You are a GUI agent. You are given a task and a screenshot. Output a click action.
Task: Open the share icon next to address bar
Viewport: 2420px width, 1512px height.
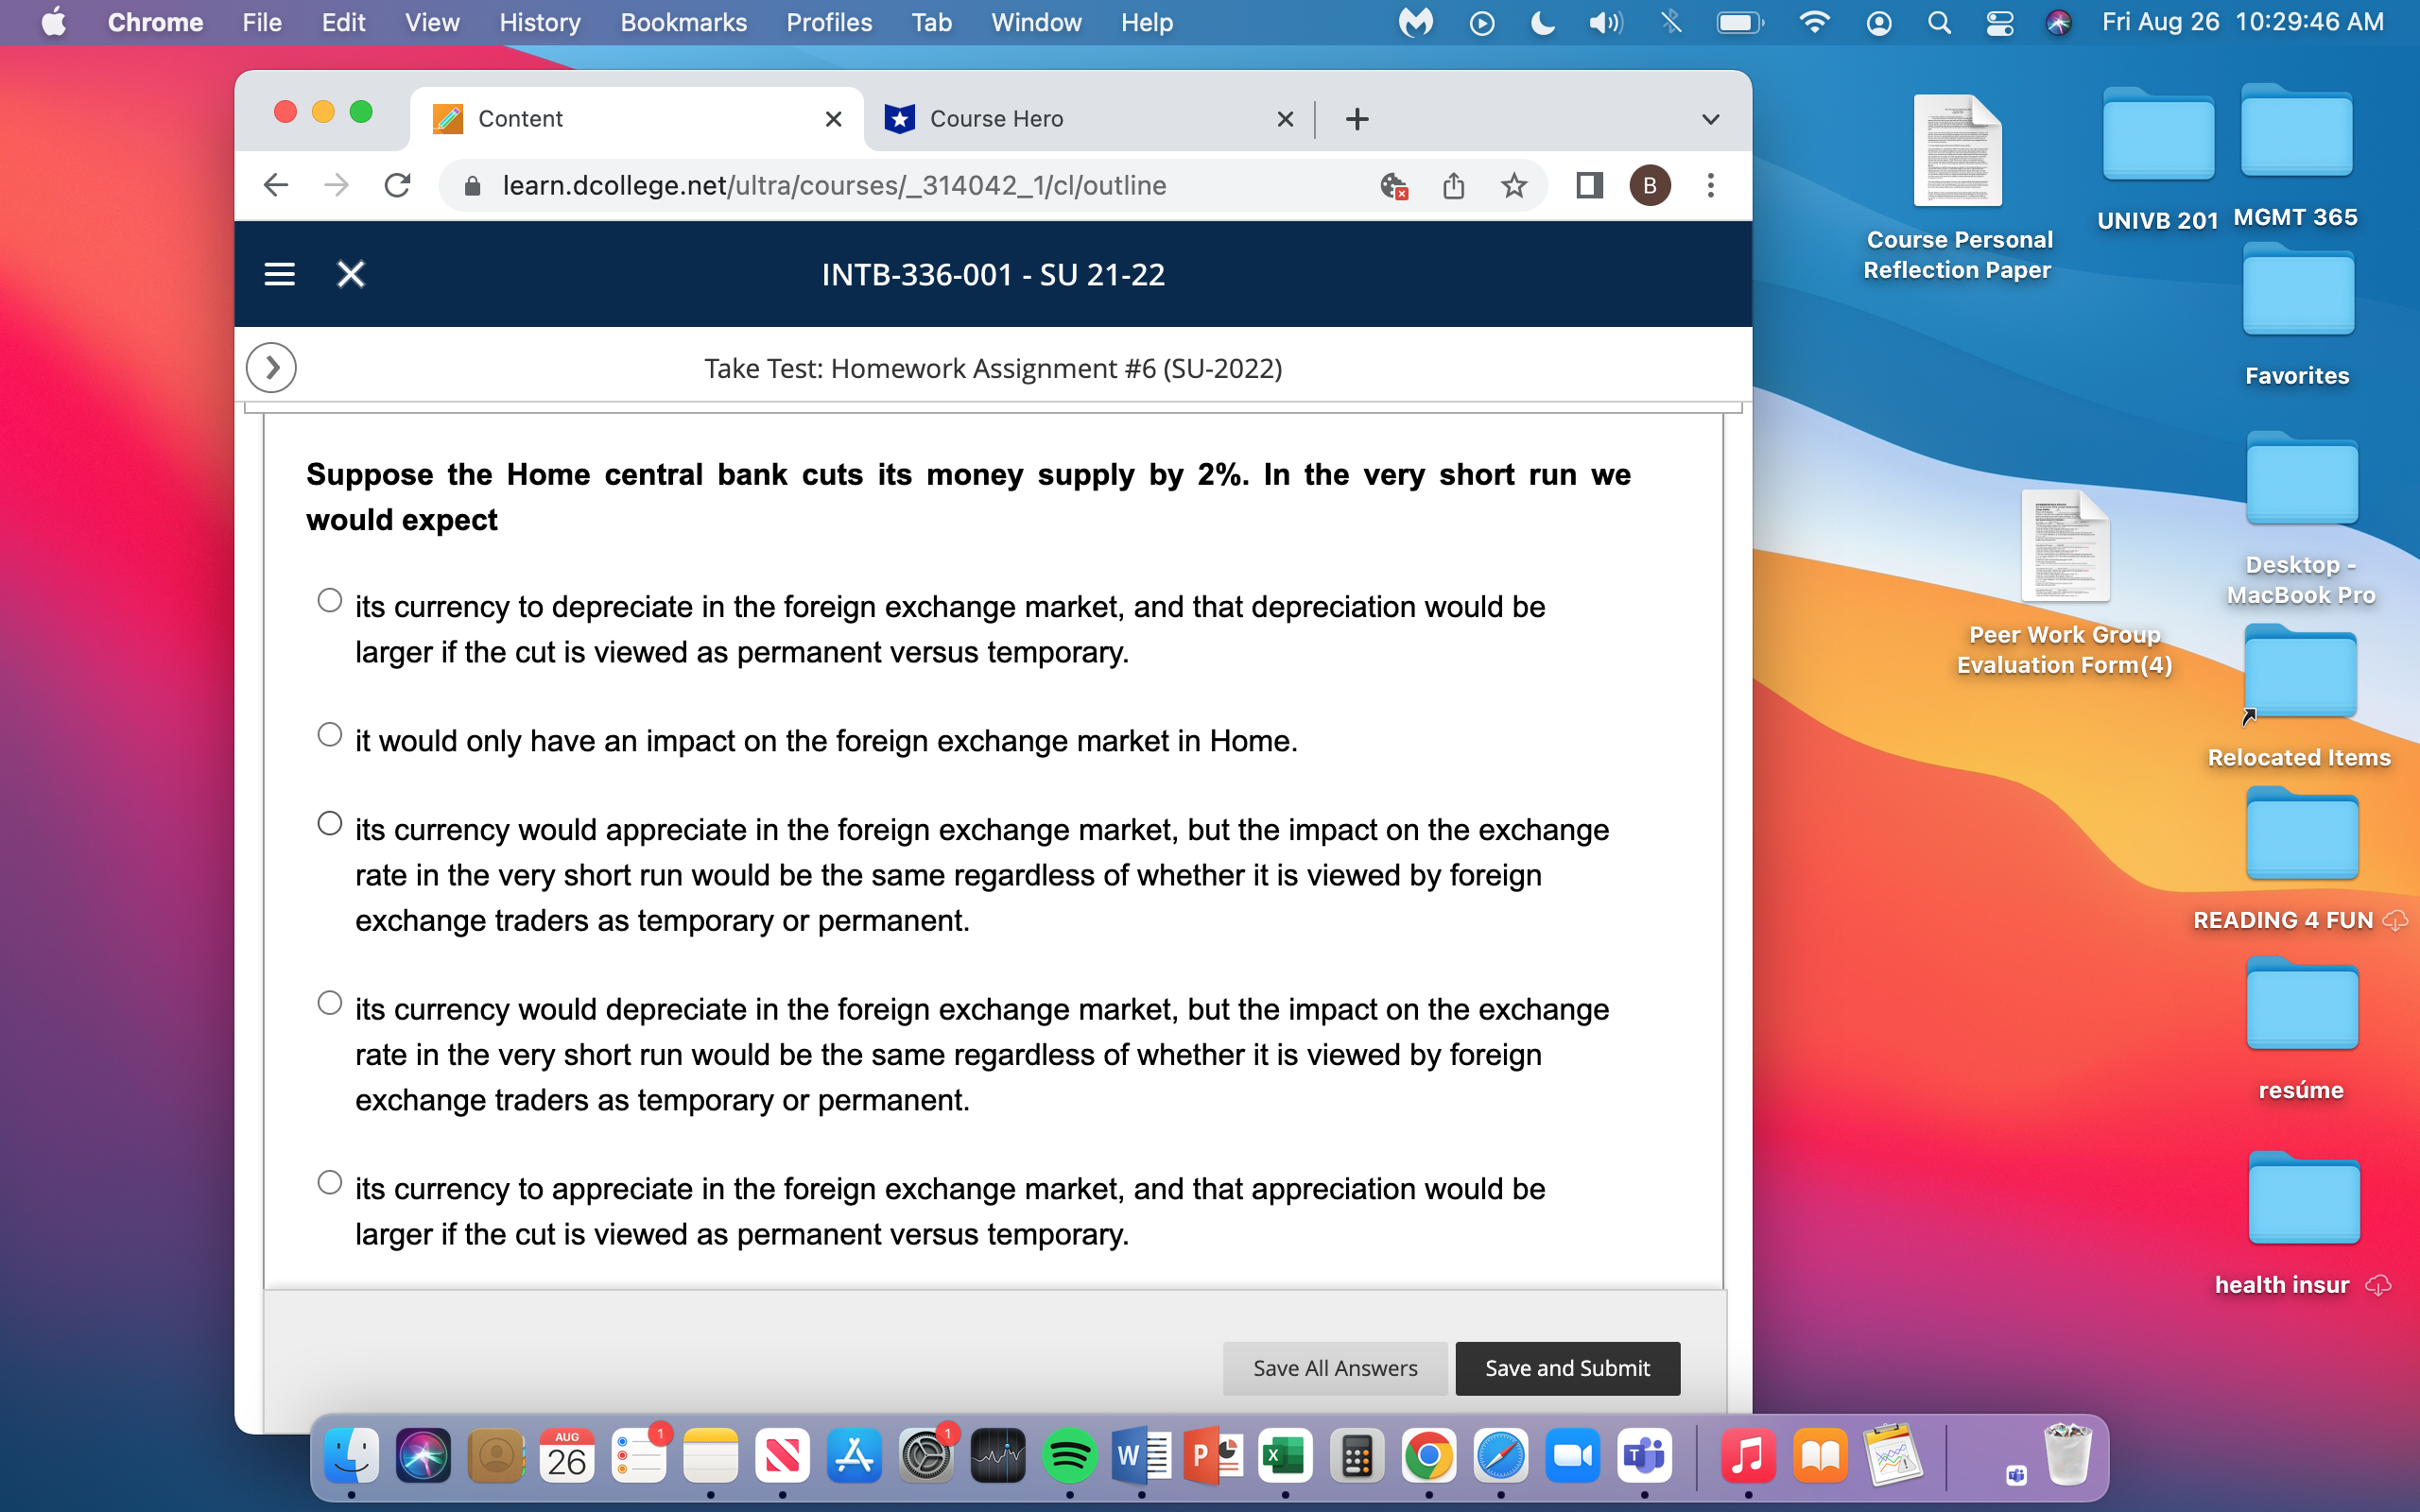coord(1453,185)
